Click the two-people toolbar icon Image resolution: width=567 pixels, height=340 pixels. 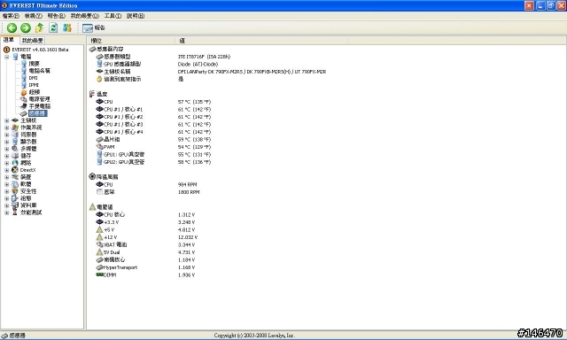(67, 27)
